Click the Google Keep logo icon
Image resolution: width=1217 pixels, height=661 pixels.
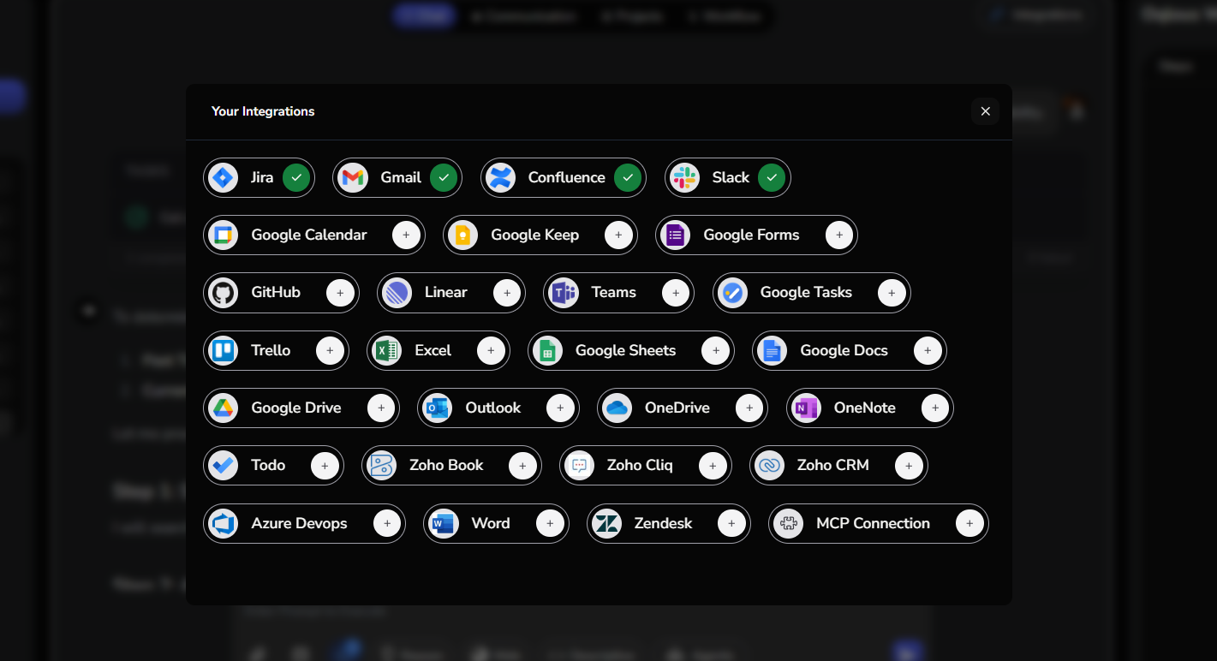(x=462, y=235)
